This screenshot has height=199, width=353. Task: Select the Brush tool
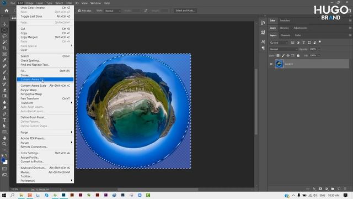[4, 72]
